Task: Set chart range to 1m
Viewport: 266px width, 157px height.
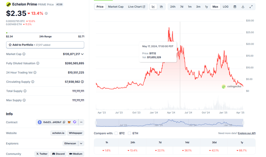Action: pyautogui.click(x=190, y=7)
